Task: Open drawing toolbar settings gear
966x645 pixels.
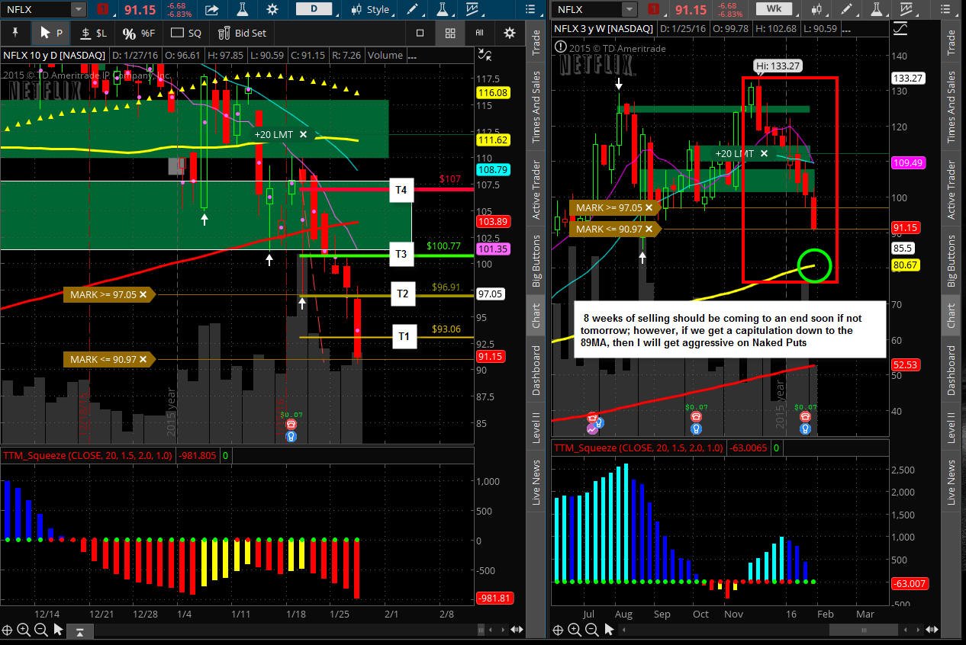Action: point(509,33)
